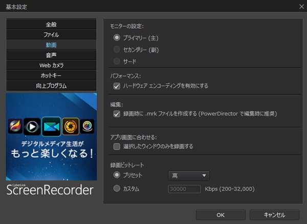The image size is (307, 224).
Task: Close the 基本設定 dialog with the X
Action: point(302,7)
